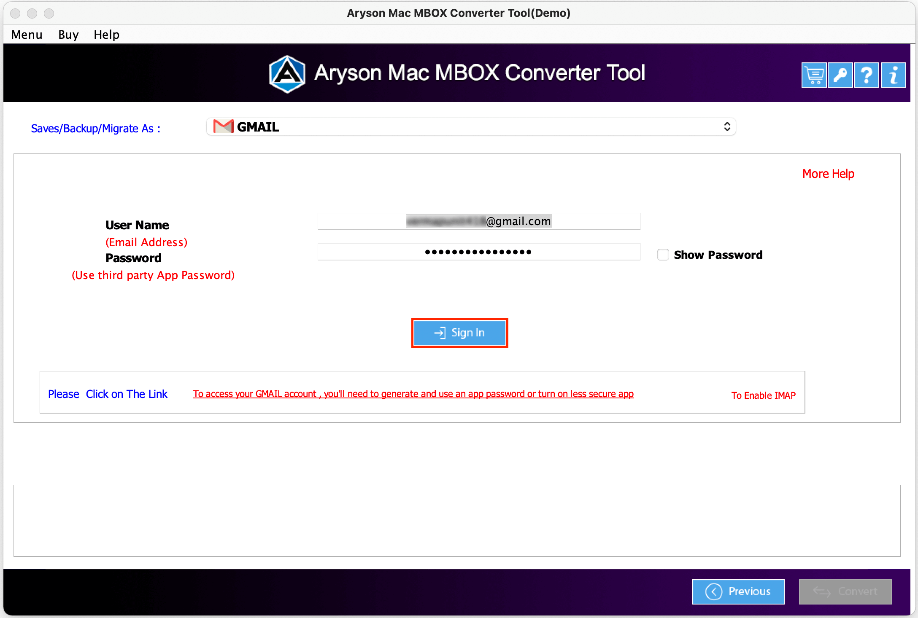Viewport: 918px width, 618px height.
Task: Go back with the Previous button
Action: click(738, 591)
